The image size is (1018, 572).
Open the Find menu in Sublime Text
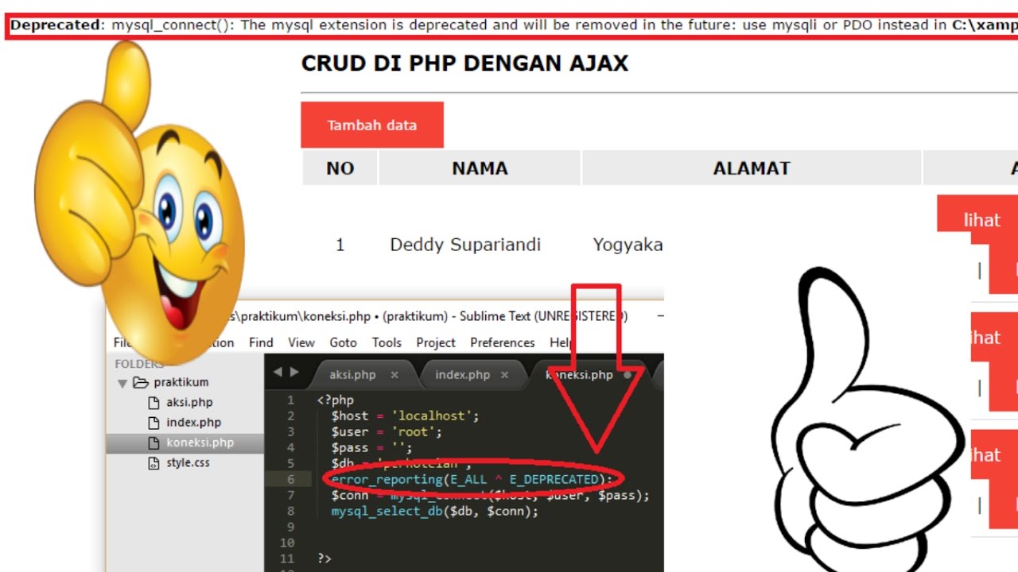[261, 342]
